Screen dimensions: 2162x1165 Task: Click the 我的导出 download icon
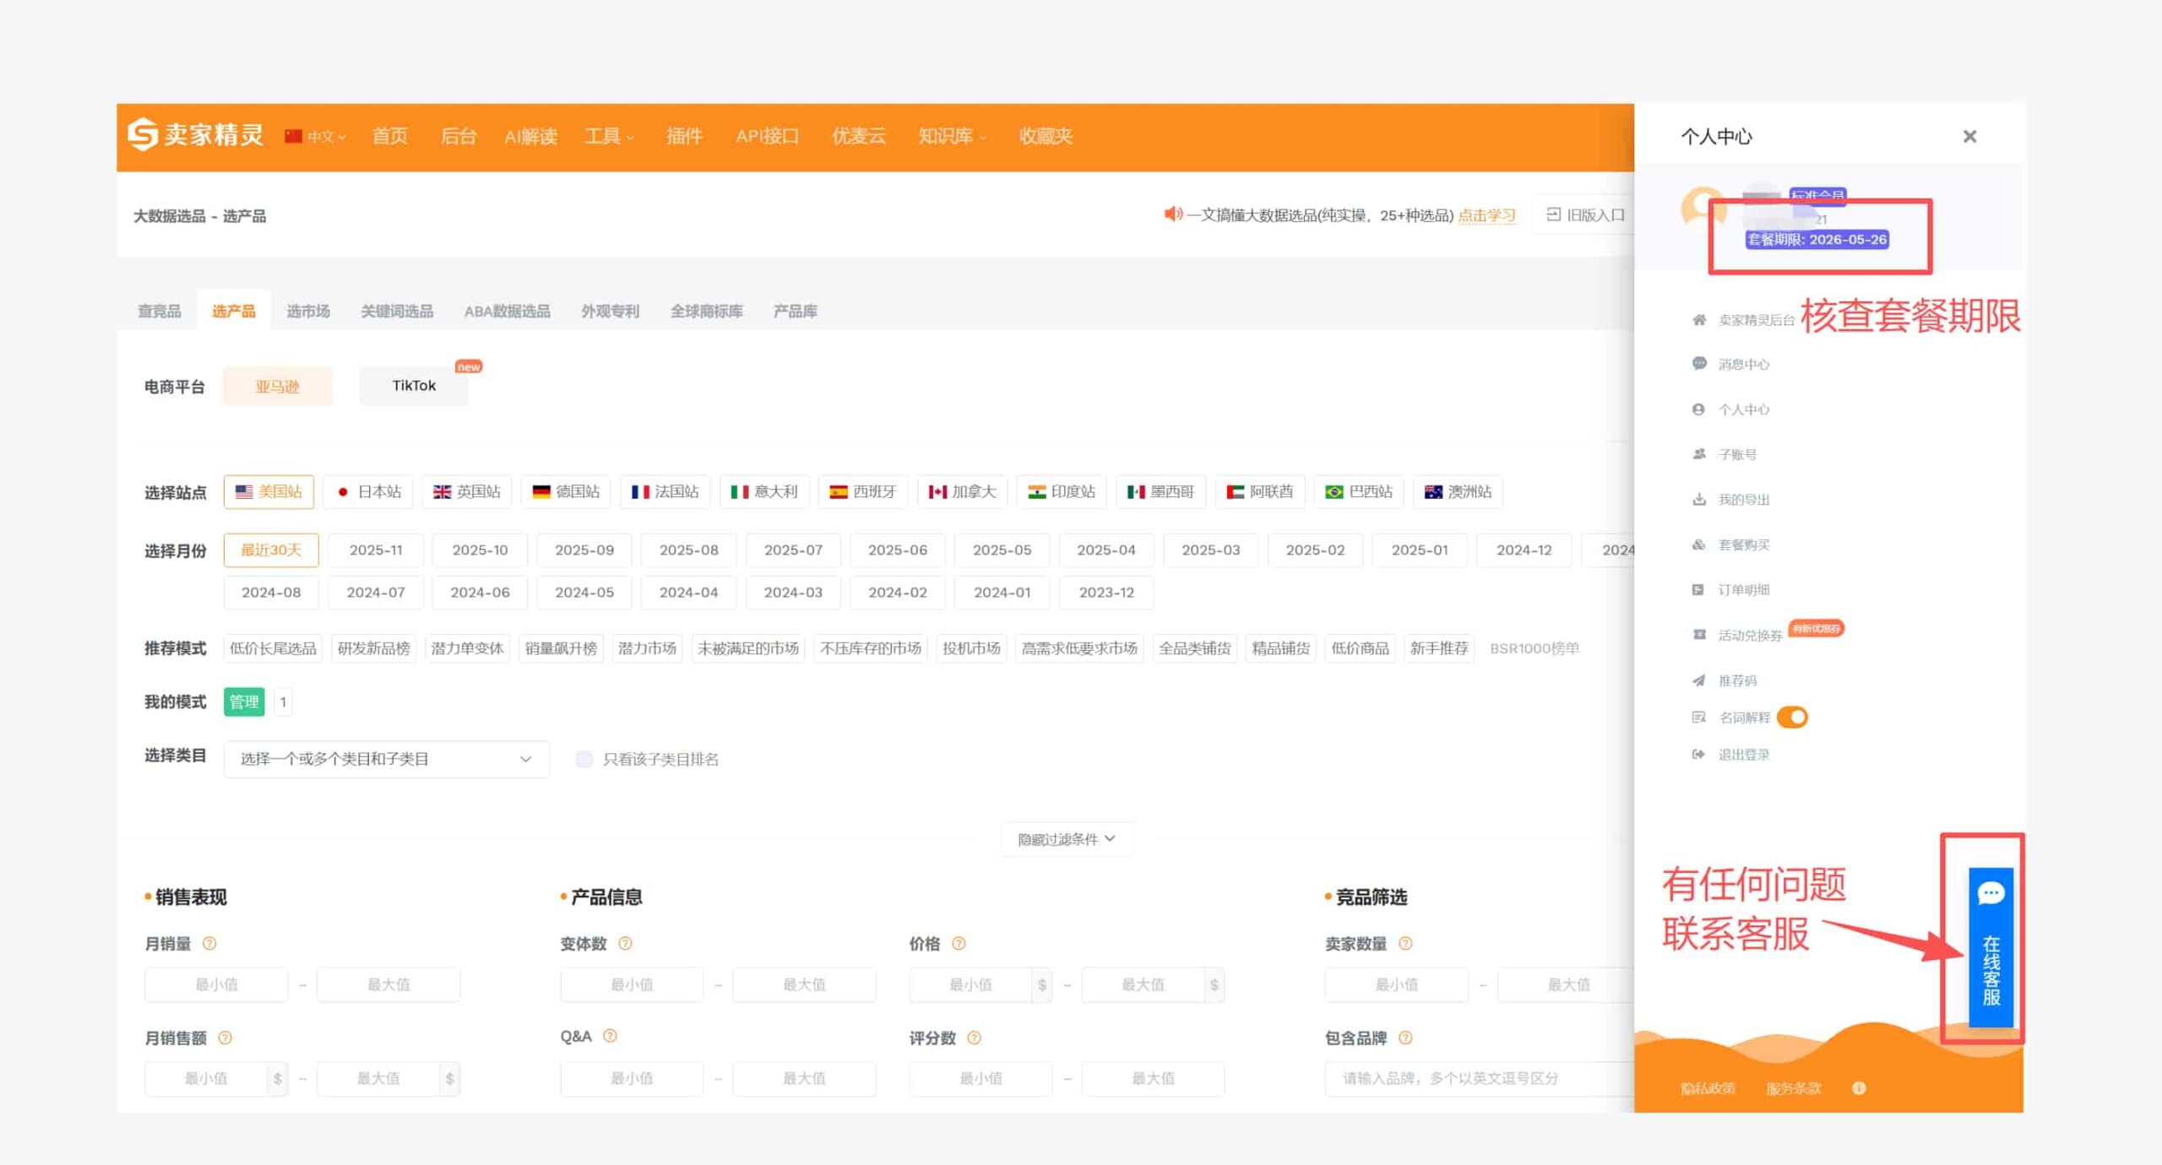coord(1699,499)
